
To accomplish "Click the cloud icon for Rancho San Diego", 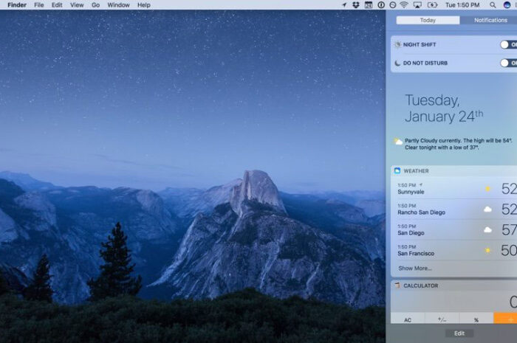I will pos(487,209).
